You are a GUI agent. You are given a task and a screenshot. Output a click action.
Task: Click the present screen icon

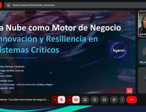pyautogui.click(x=85, y=100)
